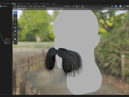This screenshot has height=97, width=129.
Task: Toggle the viewport overlays button
Action: coord(120,6)
